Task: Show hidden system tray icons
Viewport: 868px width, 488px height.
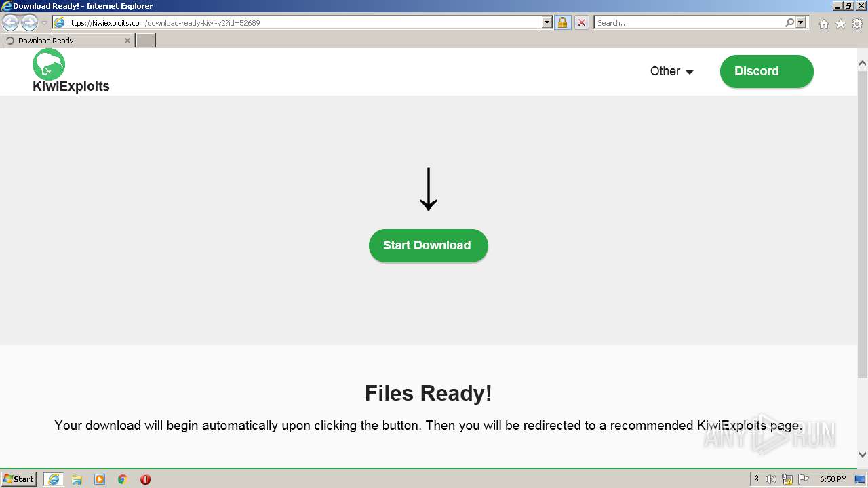Action: click(756, 479)
